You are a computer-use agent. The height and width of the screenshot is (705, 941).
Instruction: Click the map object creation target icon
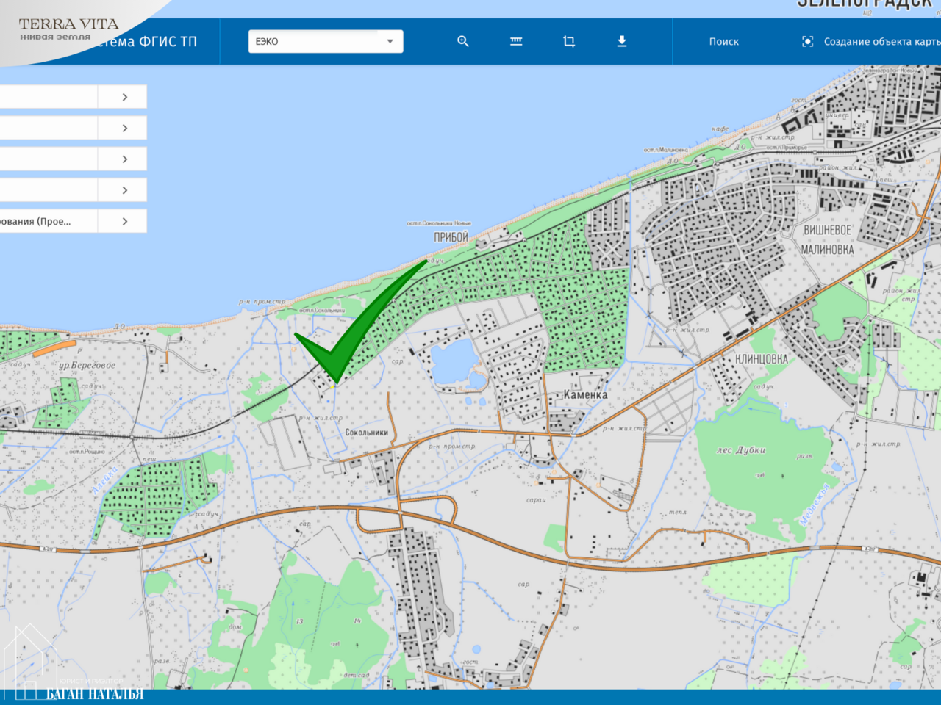[807, 42]
